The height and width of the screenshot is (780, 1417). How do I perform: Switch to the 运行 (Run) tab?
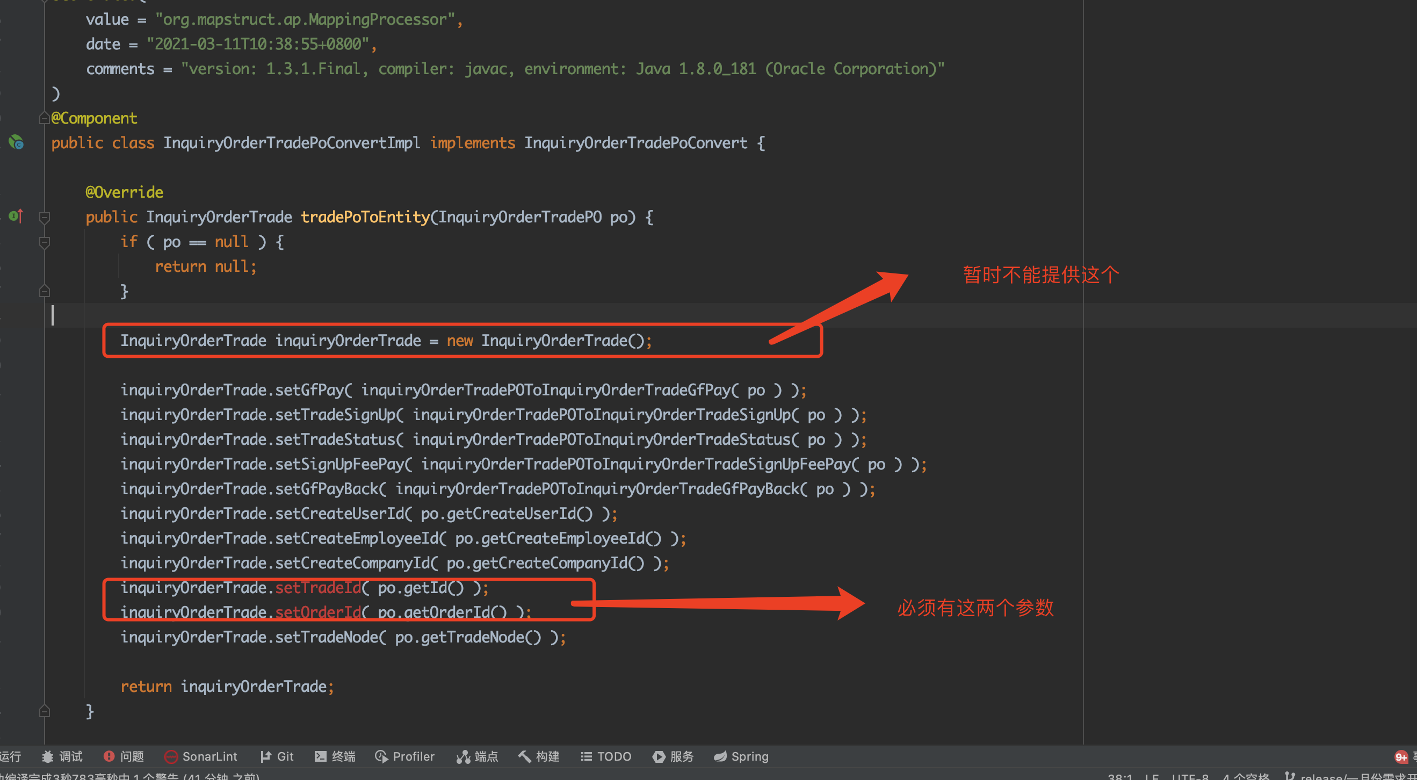[x=11, y=756]
